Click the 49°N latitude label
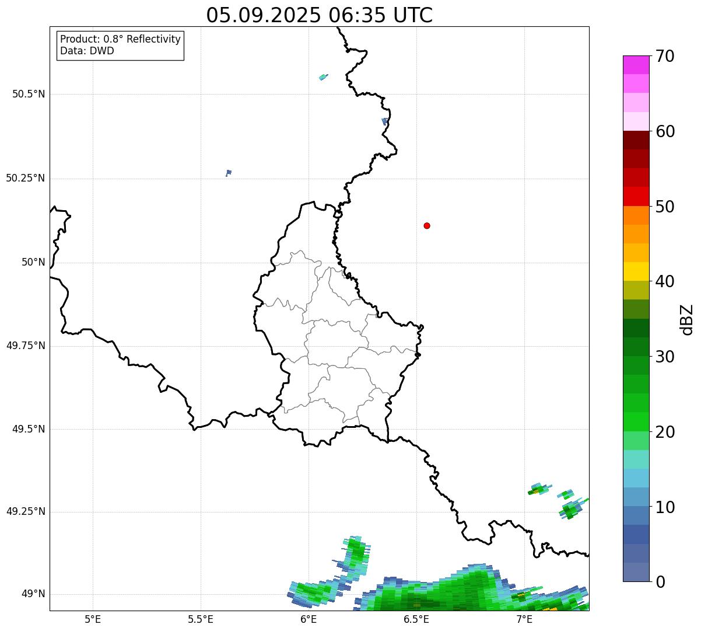The image size is (701, 631). (33, 594)
